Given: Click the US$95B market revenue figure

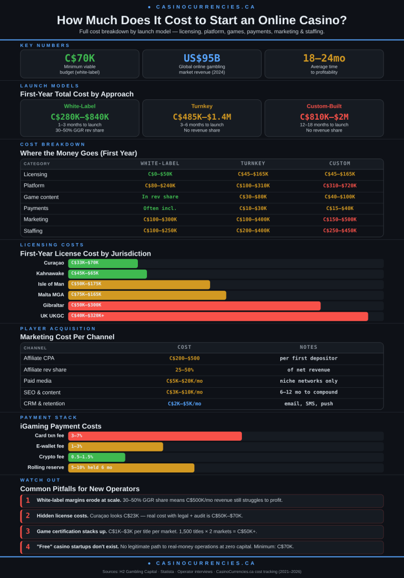Looking at the screenshot, I should [202, 58].
